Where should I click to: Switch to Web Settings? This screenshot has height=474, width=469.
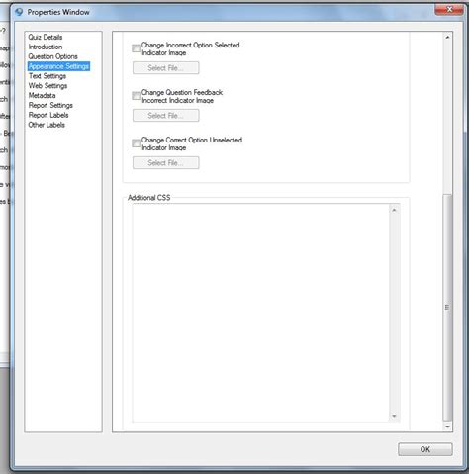click(47, 86)
